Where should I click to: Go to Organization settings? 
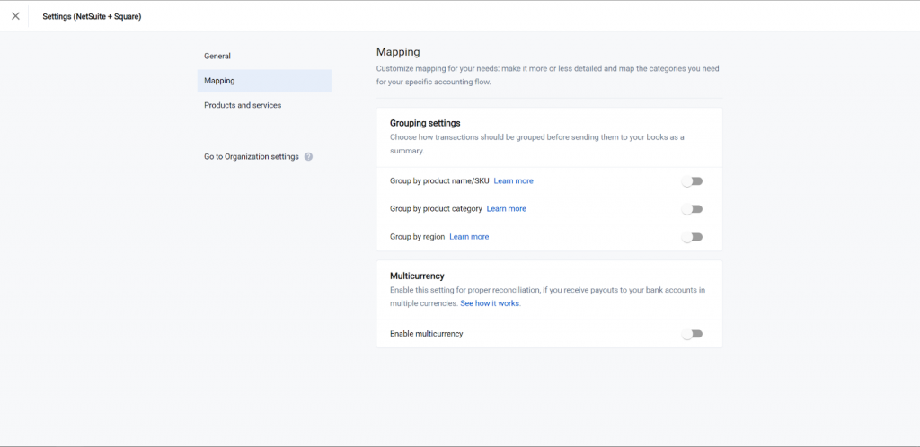pyautogui.click(x=252, y=157)
